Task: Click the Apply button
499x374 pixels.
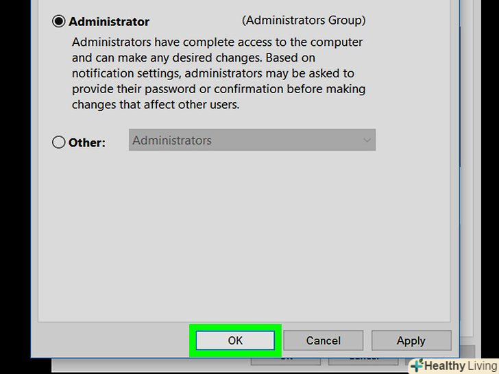Action: (411, 340)
